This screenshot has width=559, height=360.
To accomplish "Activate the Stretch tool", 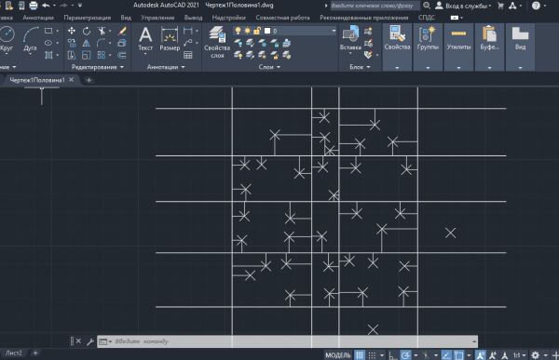I will pos(72,55).
